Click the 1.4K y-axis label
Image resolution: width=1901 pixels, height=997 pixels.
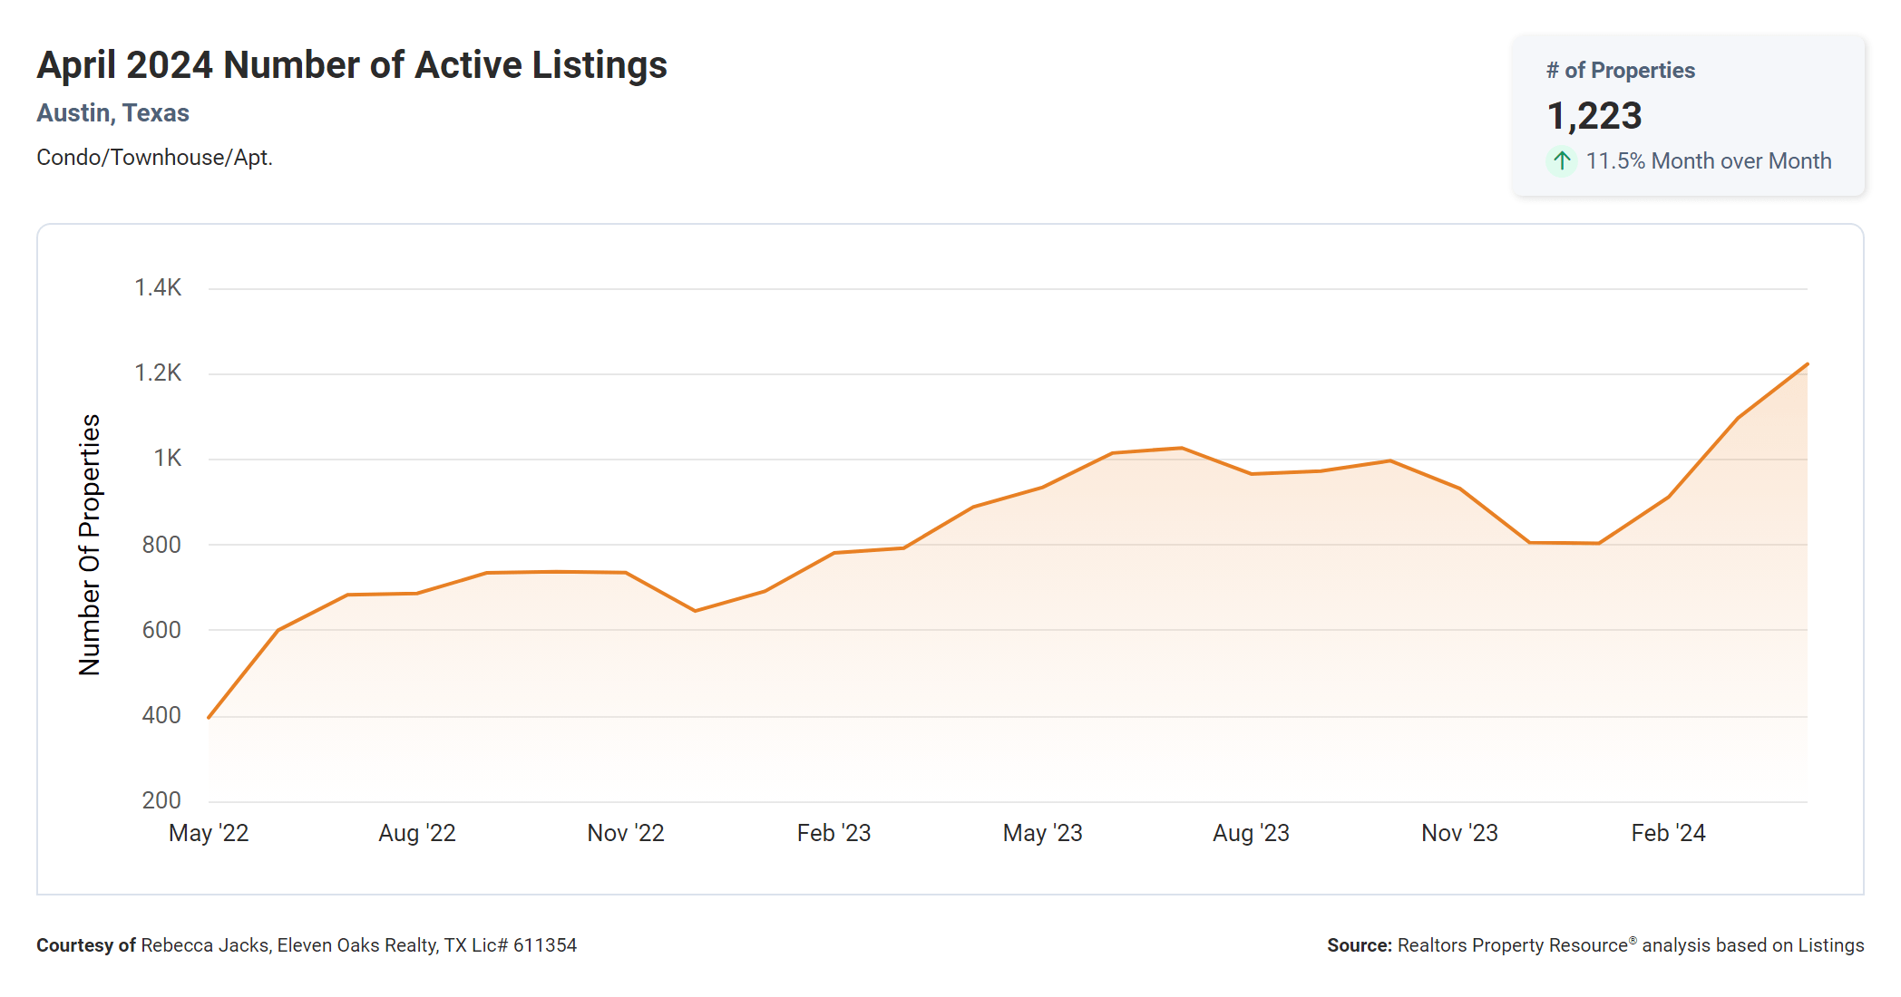(158, 288)
